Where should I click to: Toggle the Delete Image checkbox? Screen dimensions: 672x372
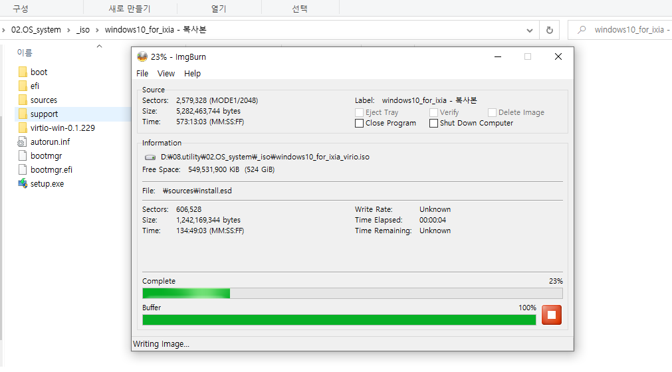click(492, 112)
